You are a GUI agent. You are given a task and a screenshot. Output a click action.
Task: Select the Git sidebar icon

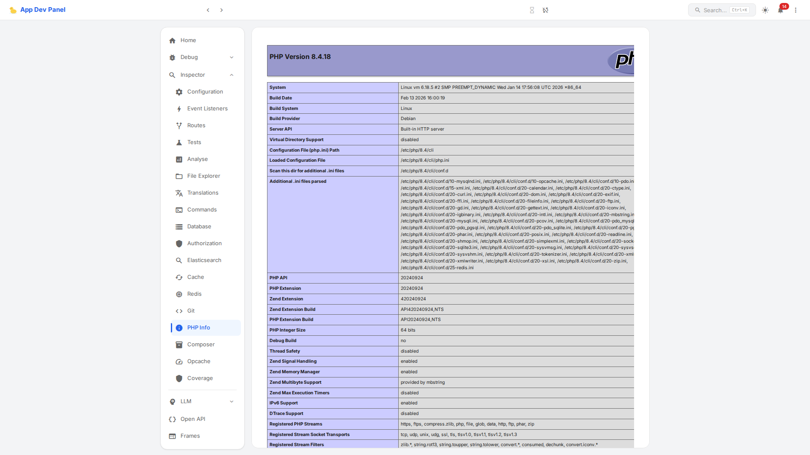pos(179,311)
